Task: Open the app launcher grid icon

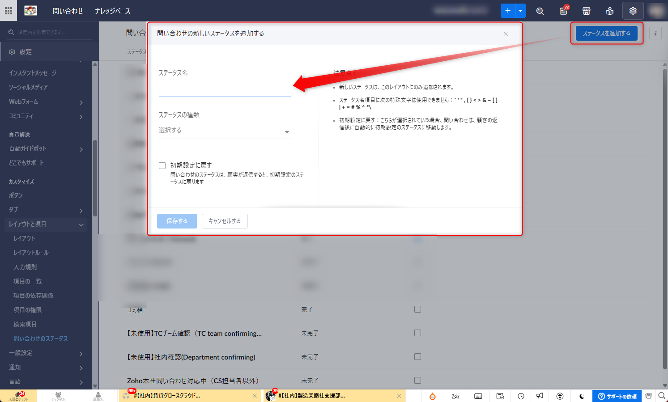Action: [9, 11]
